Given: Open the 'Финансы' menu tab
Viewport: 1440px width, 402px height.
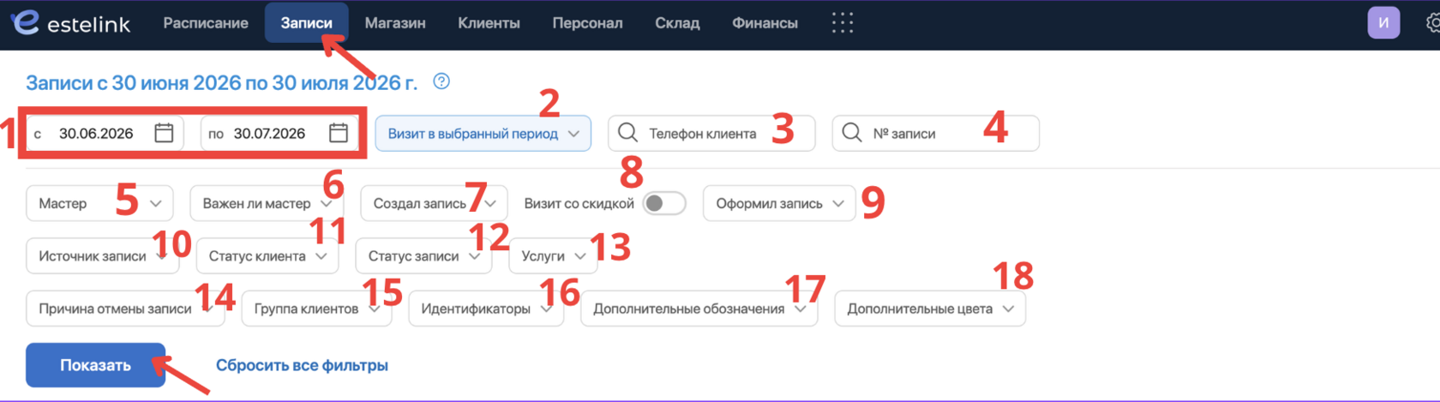Looking at the screenshot, I should click(x=765, y=23).
